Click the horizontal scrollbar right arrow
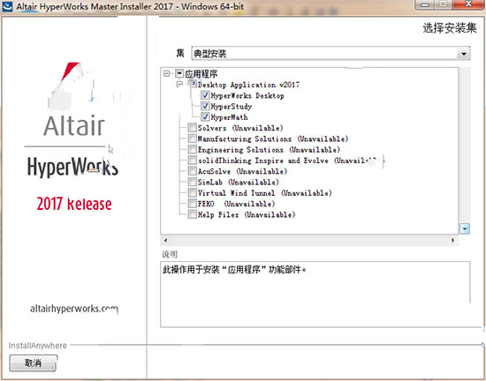The height and width of the screenshot is (381, 486). 452,240
